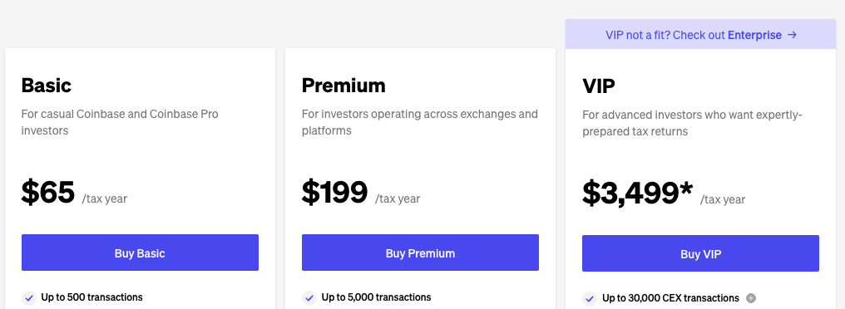Open the Enterprise link in banner
The width and height of the screenshot is (845, 309).
pyautogui.click(x=754, y=35)
